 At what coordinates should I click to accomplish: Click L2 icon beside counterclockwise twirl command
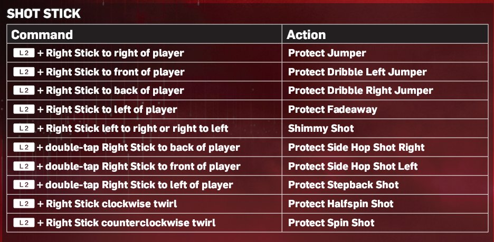pos(24,222)
